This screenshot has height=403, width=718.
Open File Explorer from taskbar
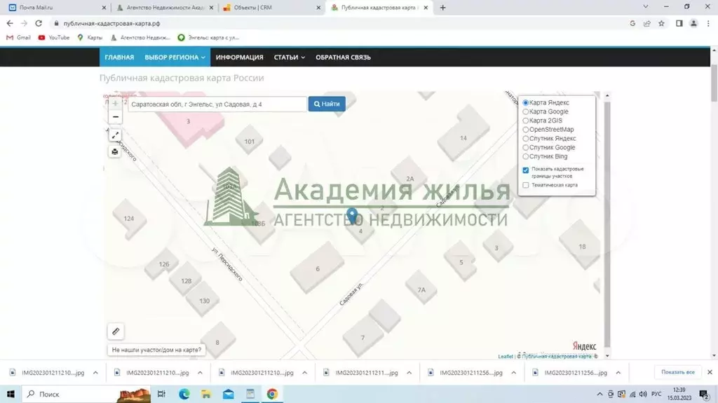[206, 394]
